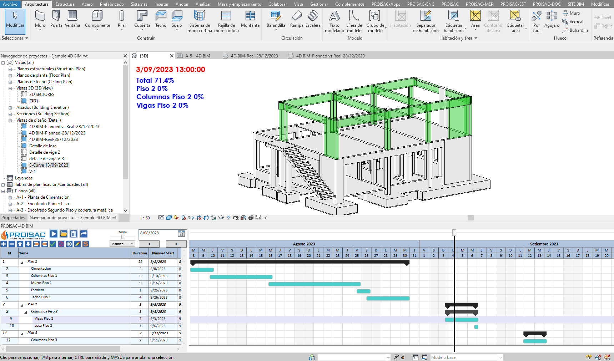Expand Alzados (Building Elevation) tree node
614x361 pixels.
click(10, 107)
